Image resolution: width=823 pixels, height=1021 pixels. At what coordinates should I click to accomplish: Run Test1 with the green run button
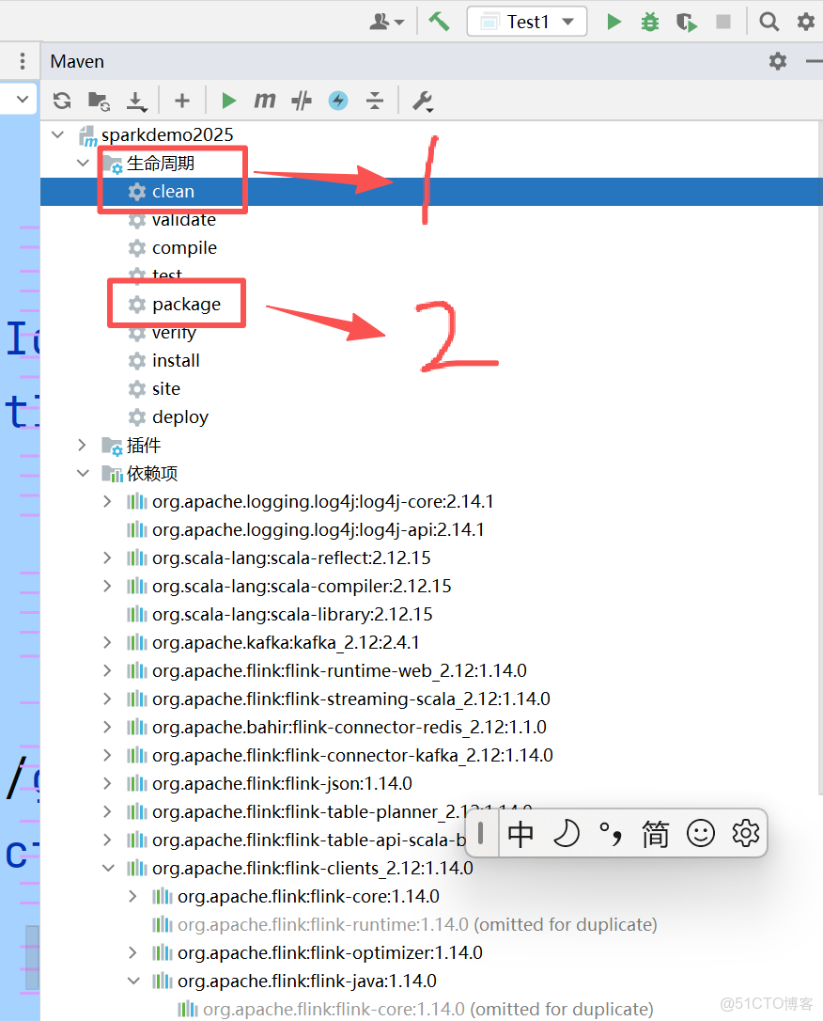tap(613, 22)
